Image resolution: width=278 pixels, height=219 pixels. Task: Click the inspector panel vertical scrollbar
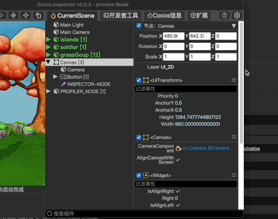pos(241,83)
